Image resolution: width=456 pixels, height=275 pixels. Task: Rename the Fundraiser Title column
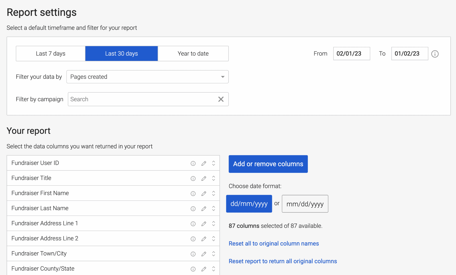[x=204, y=178]
